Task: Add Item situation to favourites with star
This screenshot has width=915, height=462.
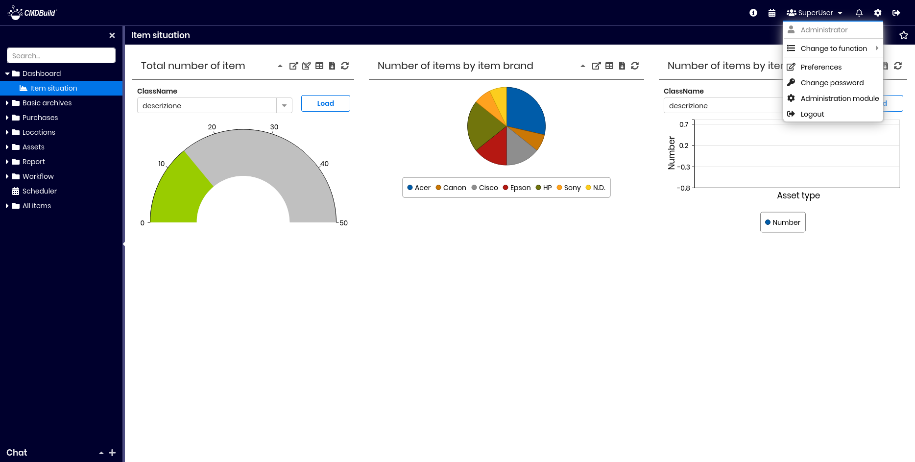Action: [x=904, y=35]
